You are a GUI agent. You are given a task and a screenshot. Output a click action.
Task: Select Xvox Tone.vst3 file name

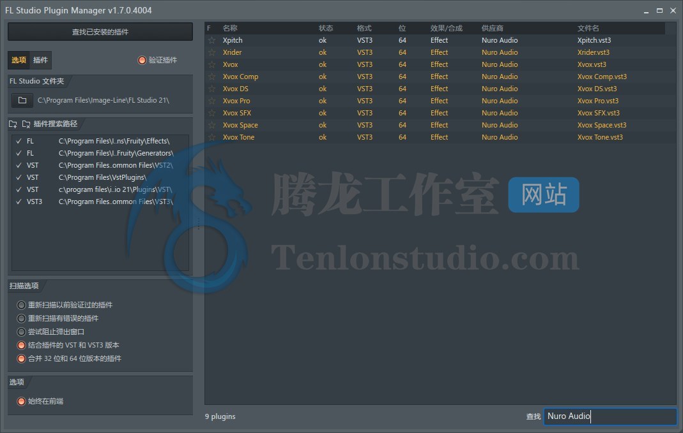click(600, 137)
